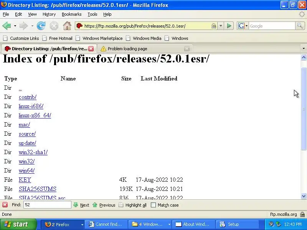Click the scrollbar up arrow
The image size is (307, 230).
(x=304, y=58)
